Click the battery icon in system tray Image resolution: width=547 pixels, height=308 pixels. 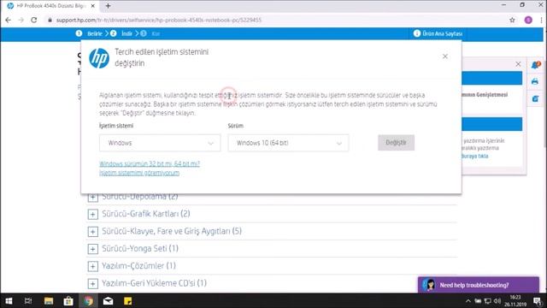[478, 301]
